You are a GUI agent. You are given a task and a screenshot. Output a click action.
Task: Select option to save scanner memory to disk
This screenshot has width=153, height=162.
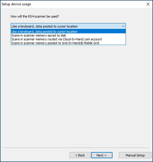[68, 35]
